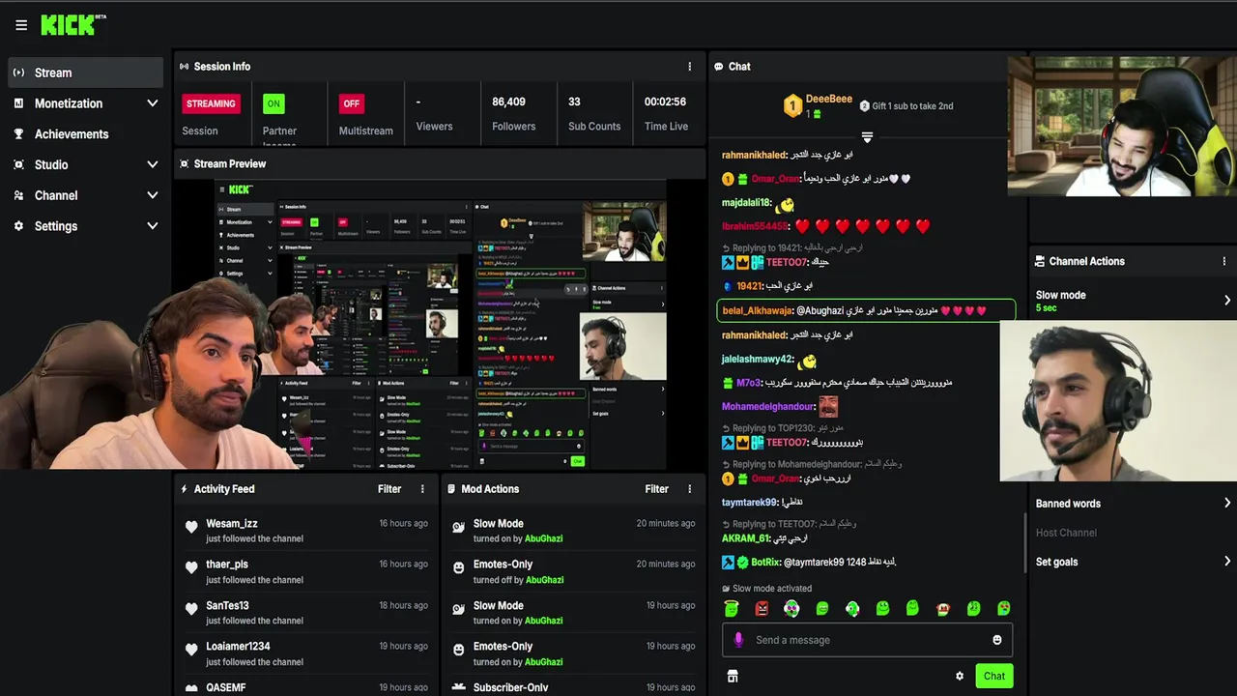1237x696 pixels.
Task: Click the STREAMING session status badge
Action: coord(211,103)
